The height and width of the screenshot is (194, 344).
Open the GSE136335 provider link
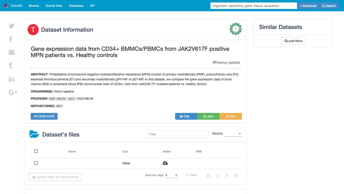coord(57,99)
